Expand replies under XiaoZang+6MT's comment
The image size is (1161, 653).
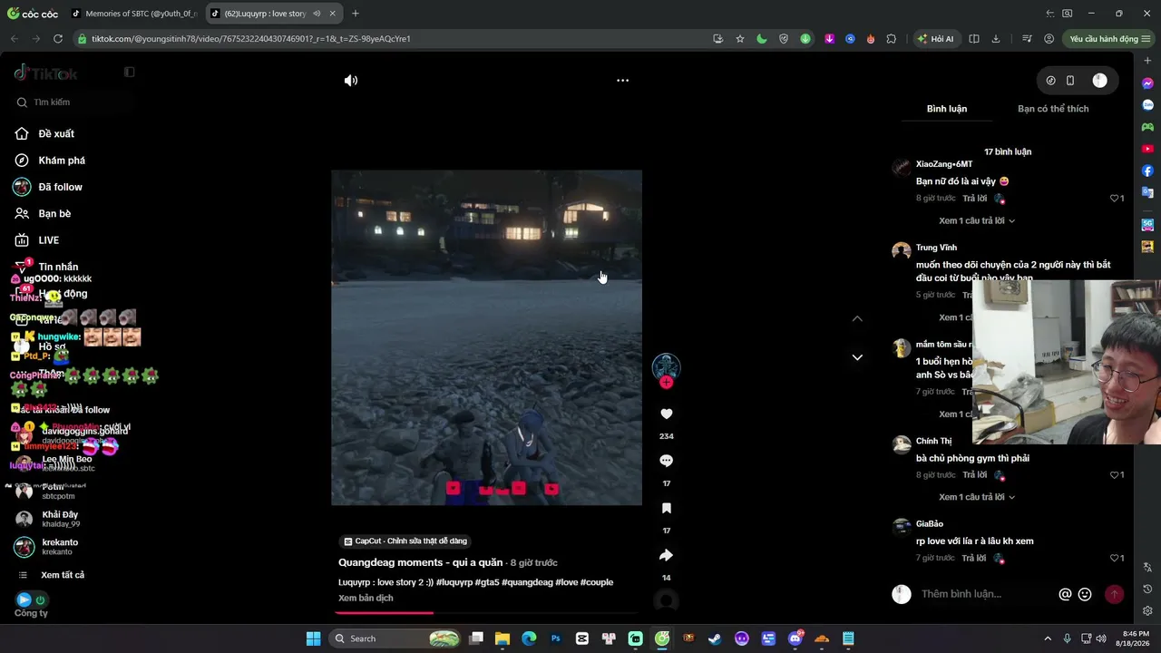[x=976, y=221]
